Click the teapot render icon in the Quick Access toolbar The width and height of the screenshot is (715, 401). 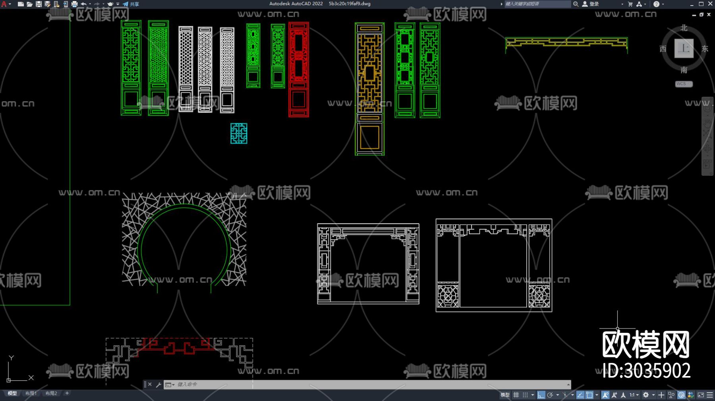pyautogui.click(x=110, y=4)
